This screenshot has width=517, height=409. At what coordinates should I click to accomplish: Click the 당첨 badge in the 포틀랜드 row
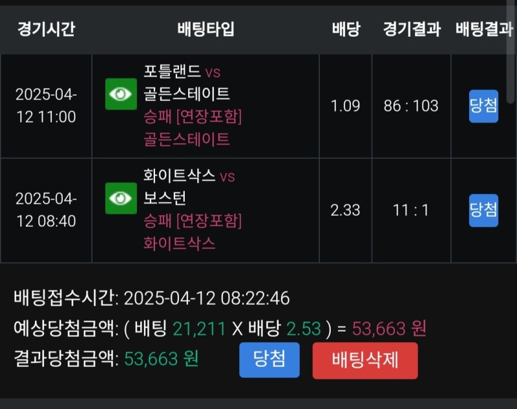click(x=483, y=106)
